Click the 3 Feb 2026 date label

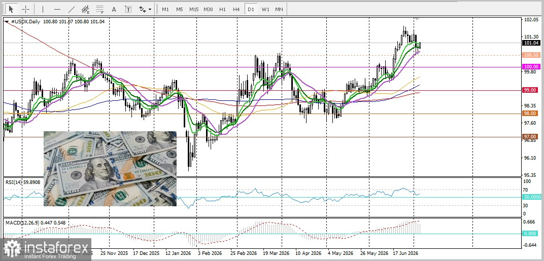click(210, 253)
